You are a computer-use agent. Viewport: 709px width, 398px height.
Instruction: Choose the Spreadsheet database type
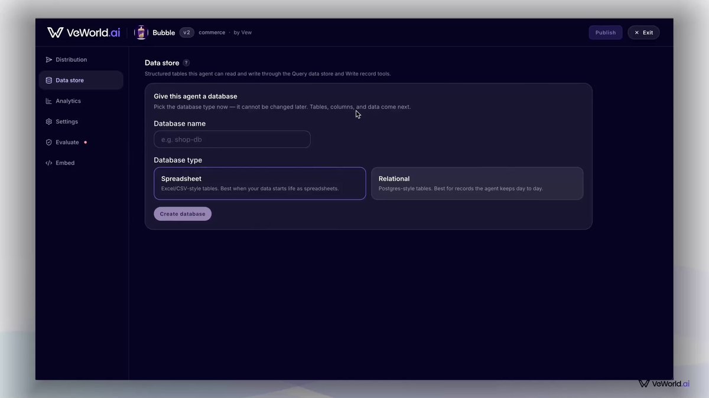tap(260, 183)
